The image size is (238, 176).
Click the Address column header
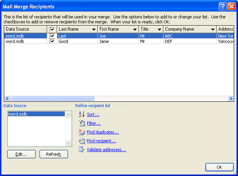[225, 29]
